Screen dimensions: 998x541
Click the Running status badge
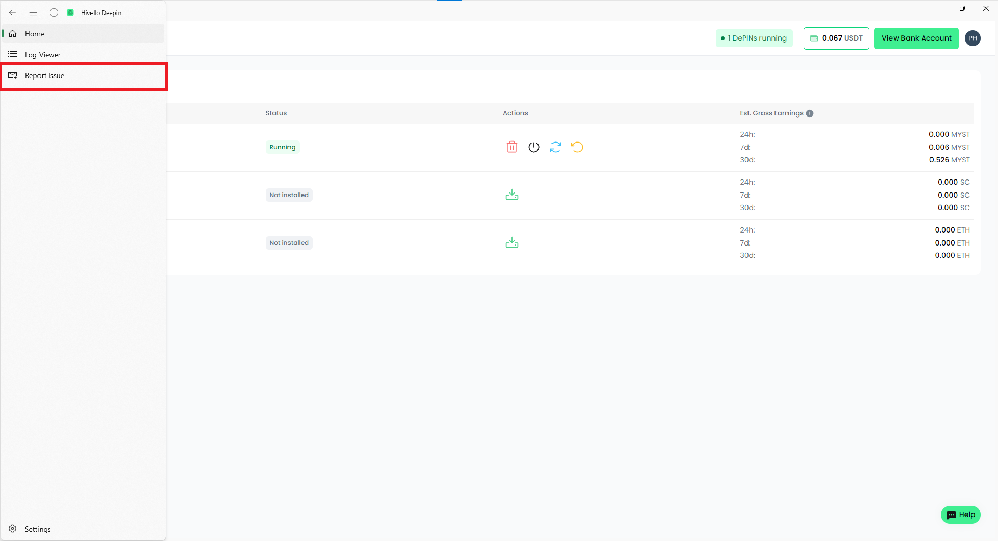(x=282, y=147)
